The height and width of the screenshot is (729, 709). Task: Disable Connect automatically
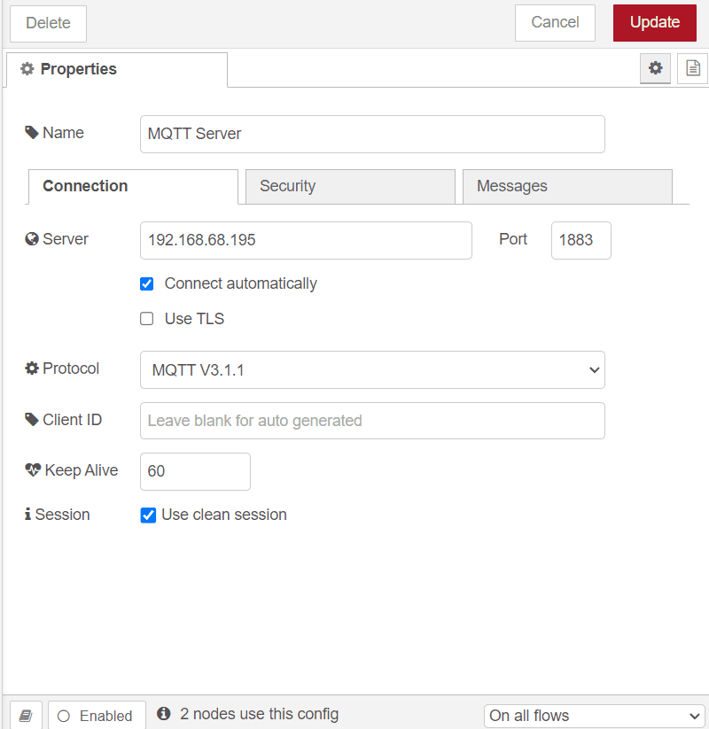(x=146, y=283)
